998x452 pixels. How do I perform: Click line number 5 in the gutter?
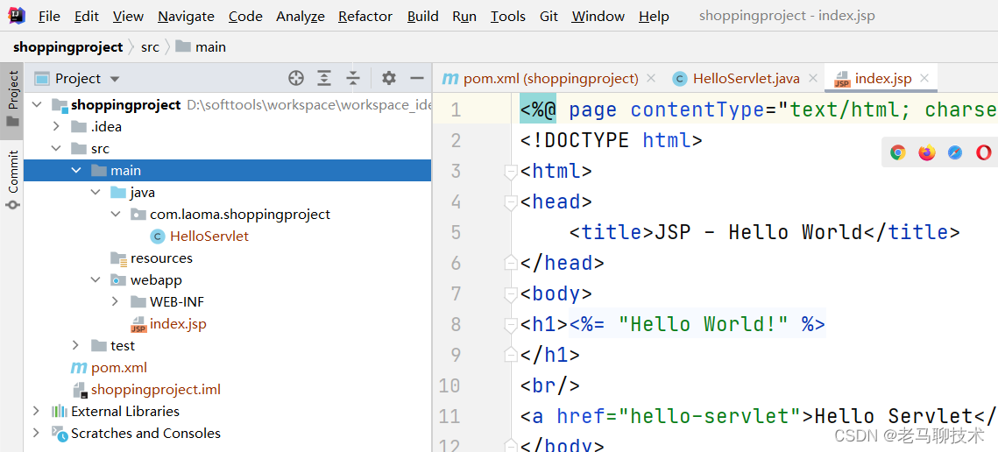tap(455, 232)
